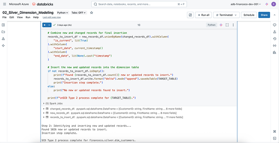This screenshot has width=279, height=143.
Task: Expand cell to fullscreen focus mode
Action: (x=227, y=25)
